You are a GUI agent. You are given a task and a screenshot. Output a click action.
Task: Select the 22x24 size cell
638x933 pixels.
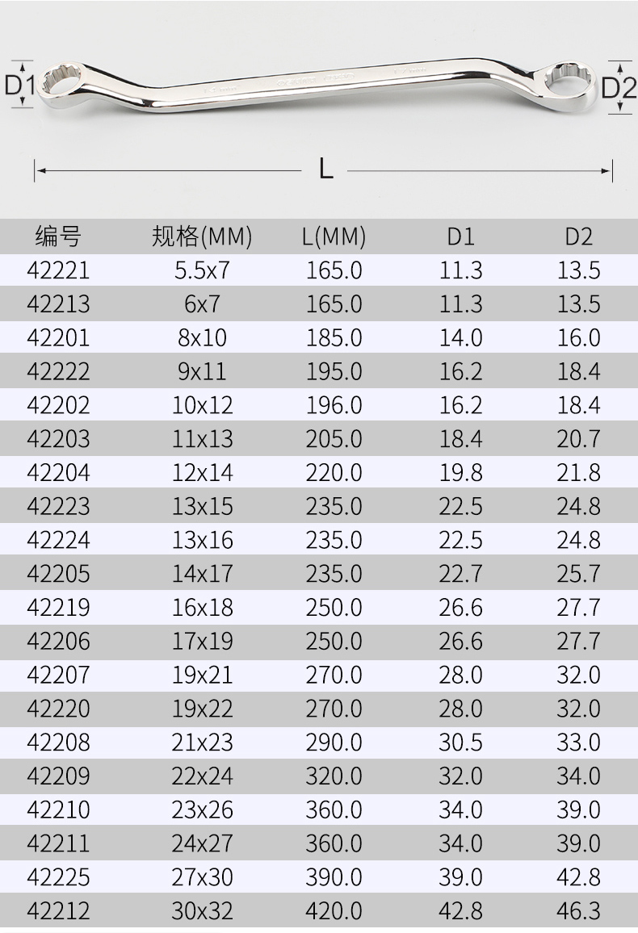202,776
